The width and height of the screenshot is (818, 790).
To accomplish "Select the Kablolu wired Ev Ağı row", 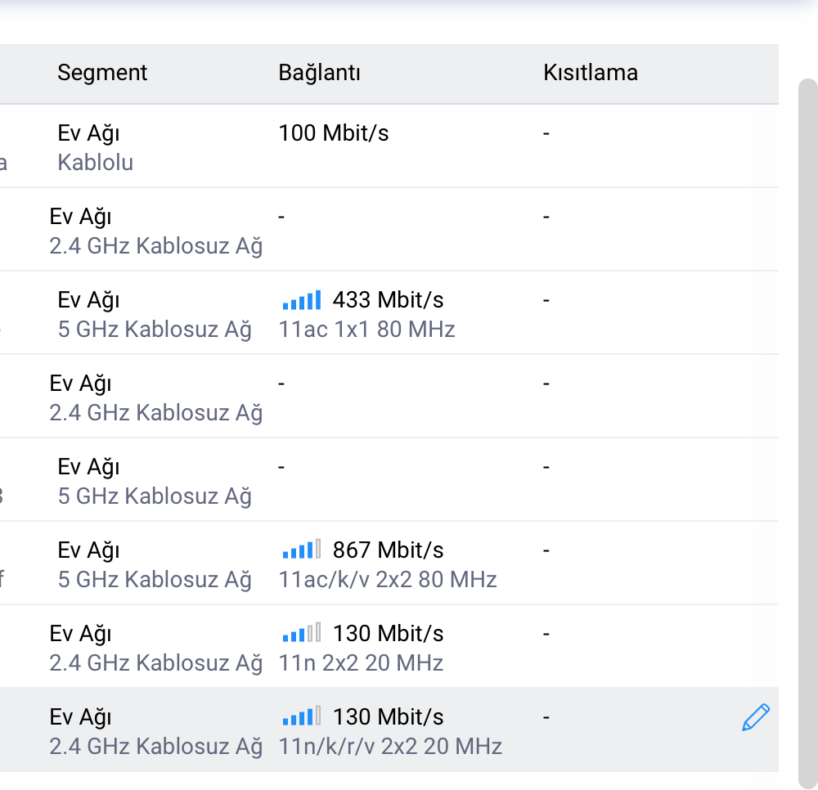I will pyautogui.click(x=389, y=146).
